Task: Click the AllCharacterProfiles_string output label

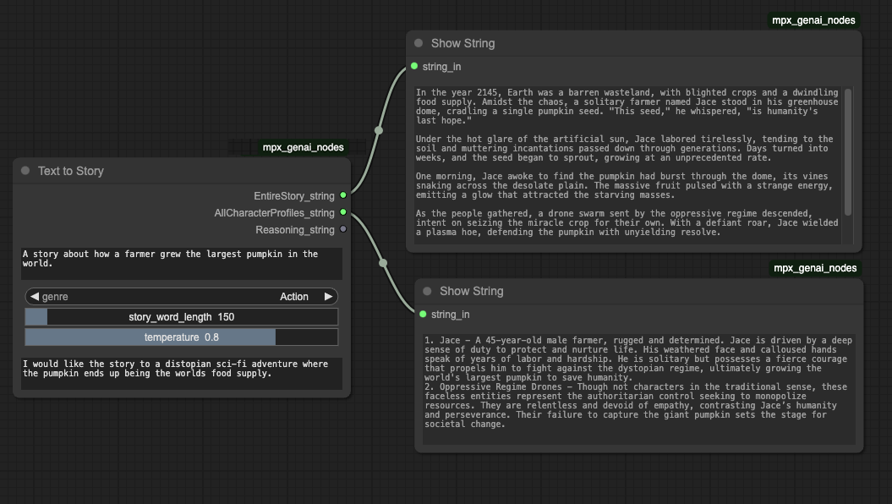Action: (274, 213)
